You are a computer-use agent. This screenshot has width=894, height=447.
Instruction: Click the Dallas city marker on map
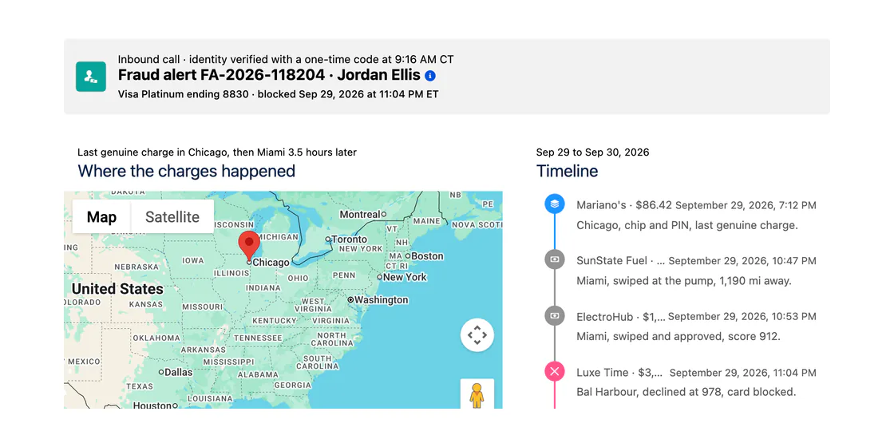coord(161,372)
